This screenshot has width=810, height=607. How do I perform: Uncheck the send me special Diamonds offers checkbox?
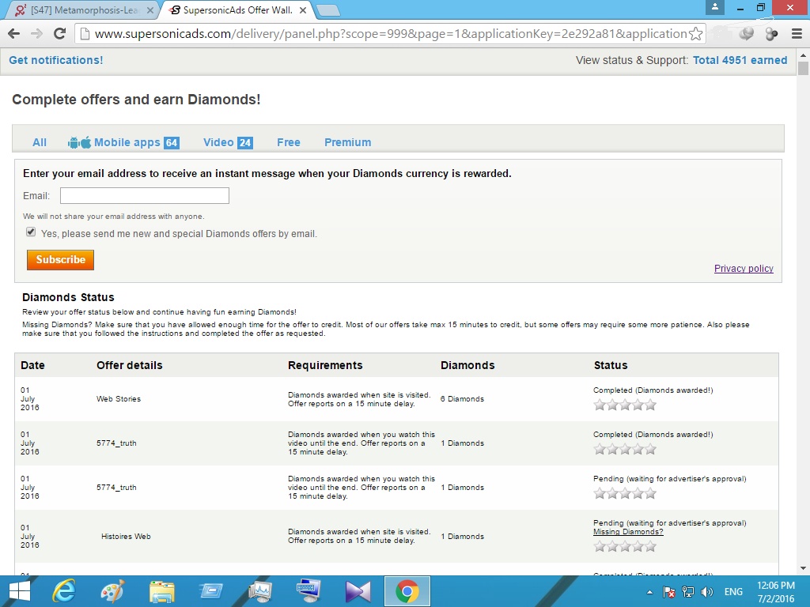(x=31, y=232)
